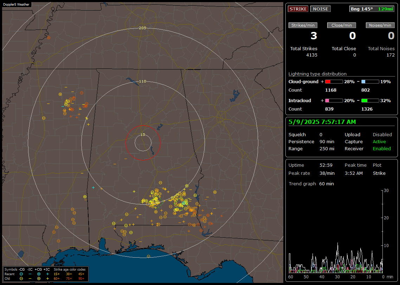The image size is (400, 285).
Task: Click the 60+ strike age color code
Action: point(57,279)
